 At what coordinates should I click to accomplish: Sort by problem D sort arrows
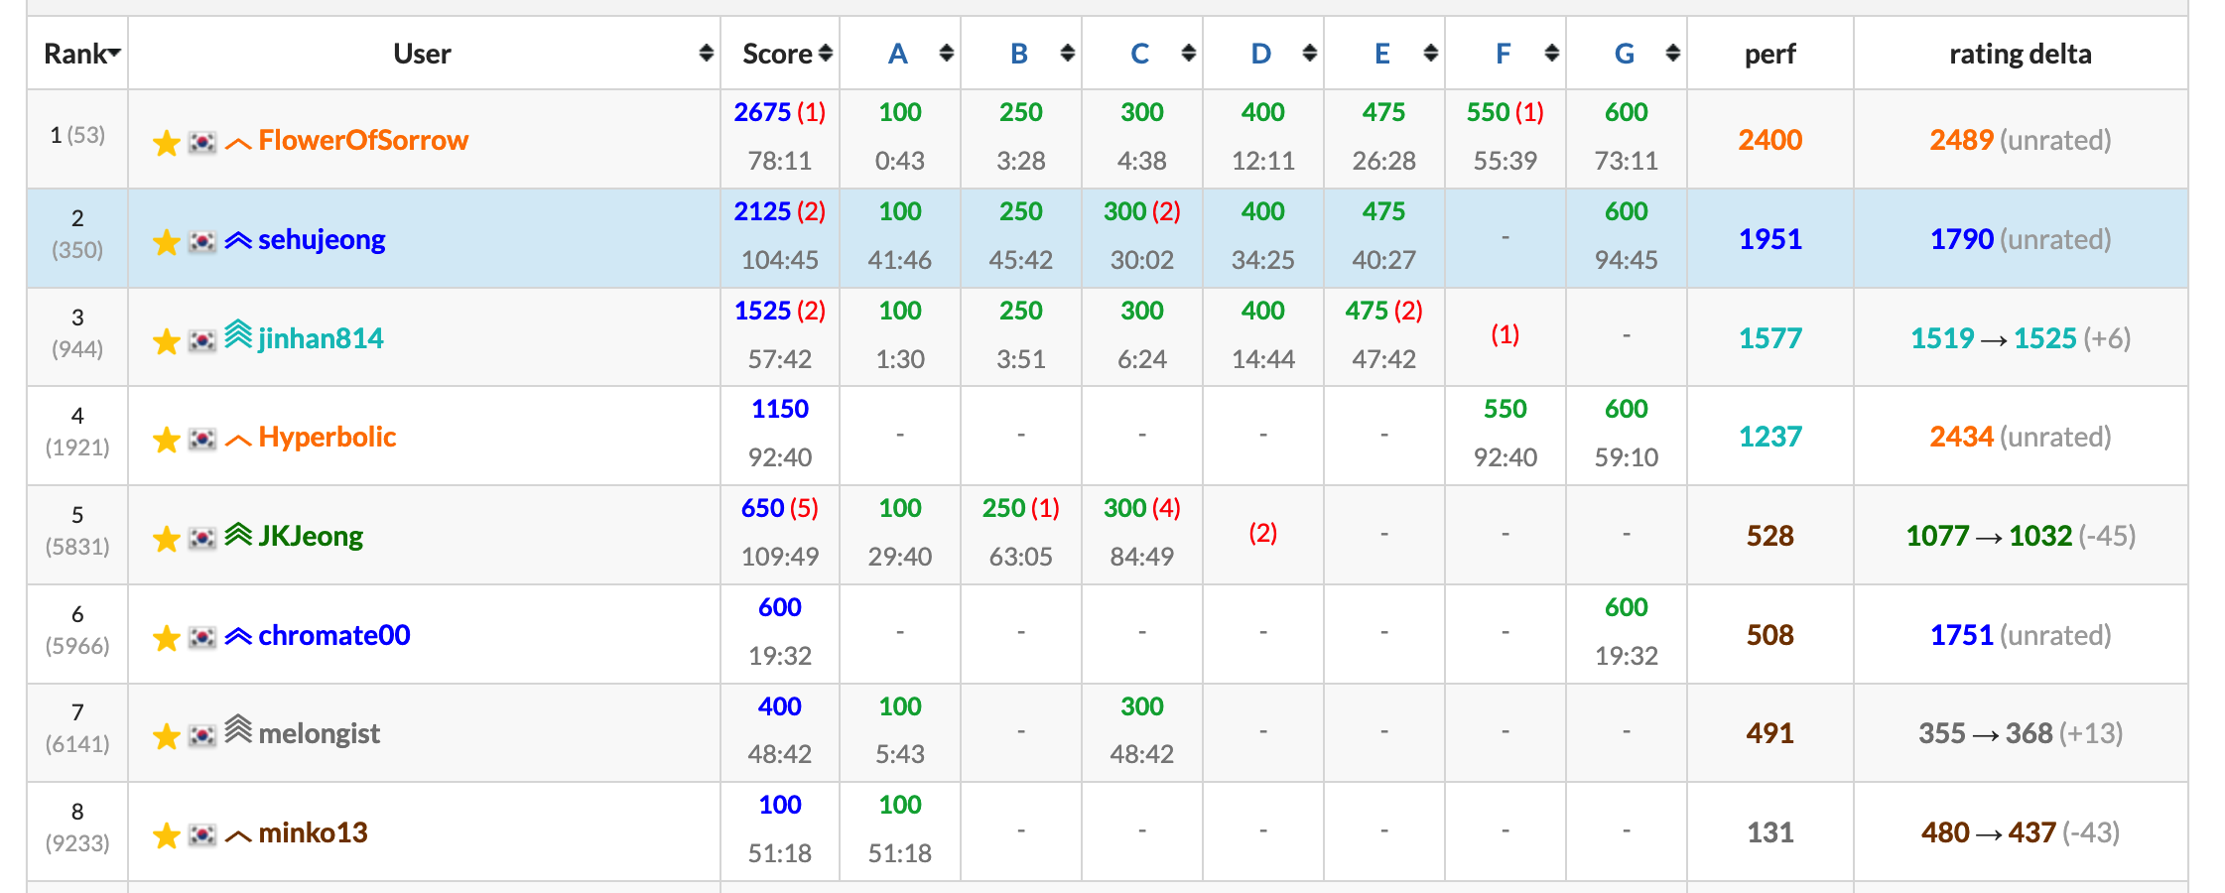(1309, 53)
